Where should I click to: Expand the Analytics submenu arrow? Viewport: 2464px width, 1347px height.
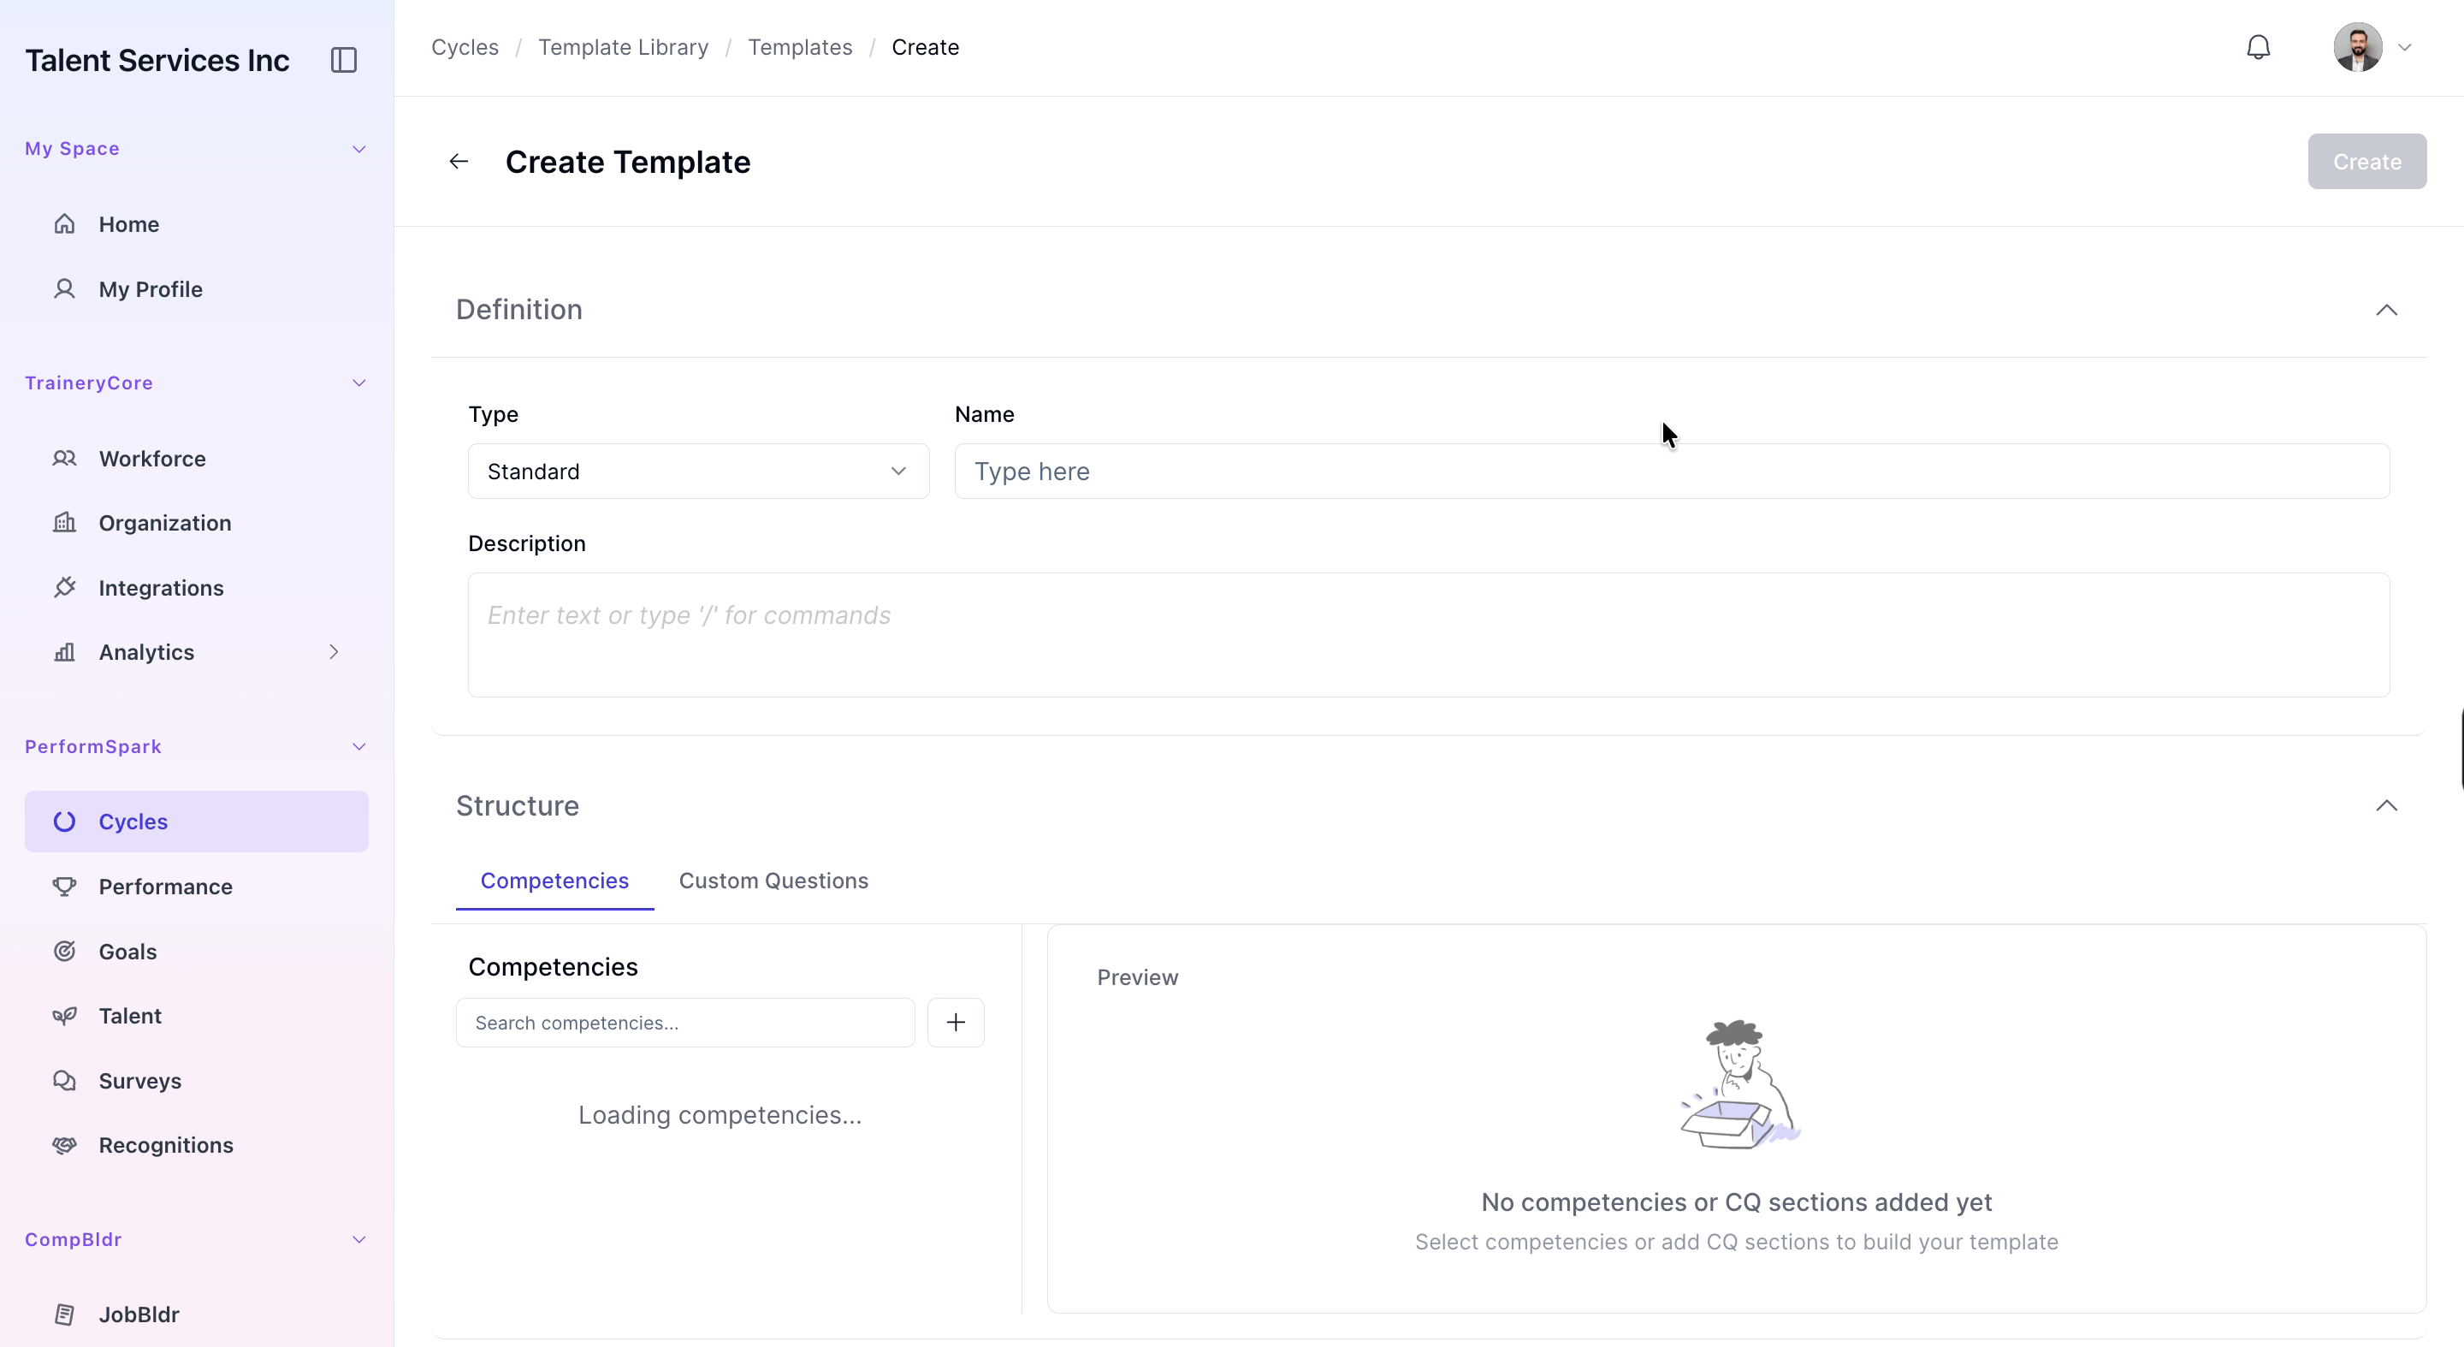pyautogui.click(x=334, y=651)
